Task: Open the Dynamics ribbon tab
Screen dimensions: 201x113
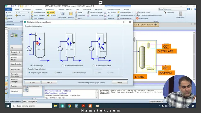Action: click(x=38, y=9)
